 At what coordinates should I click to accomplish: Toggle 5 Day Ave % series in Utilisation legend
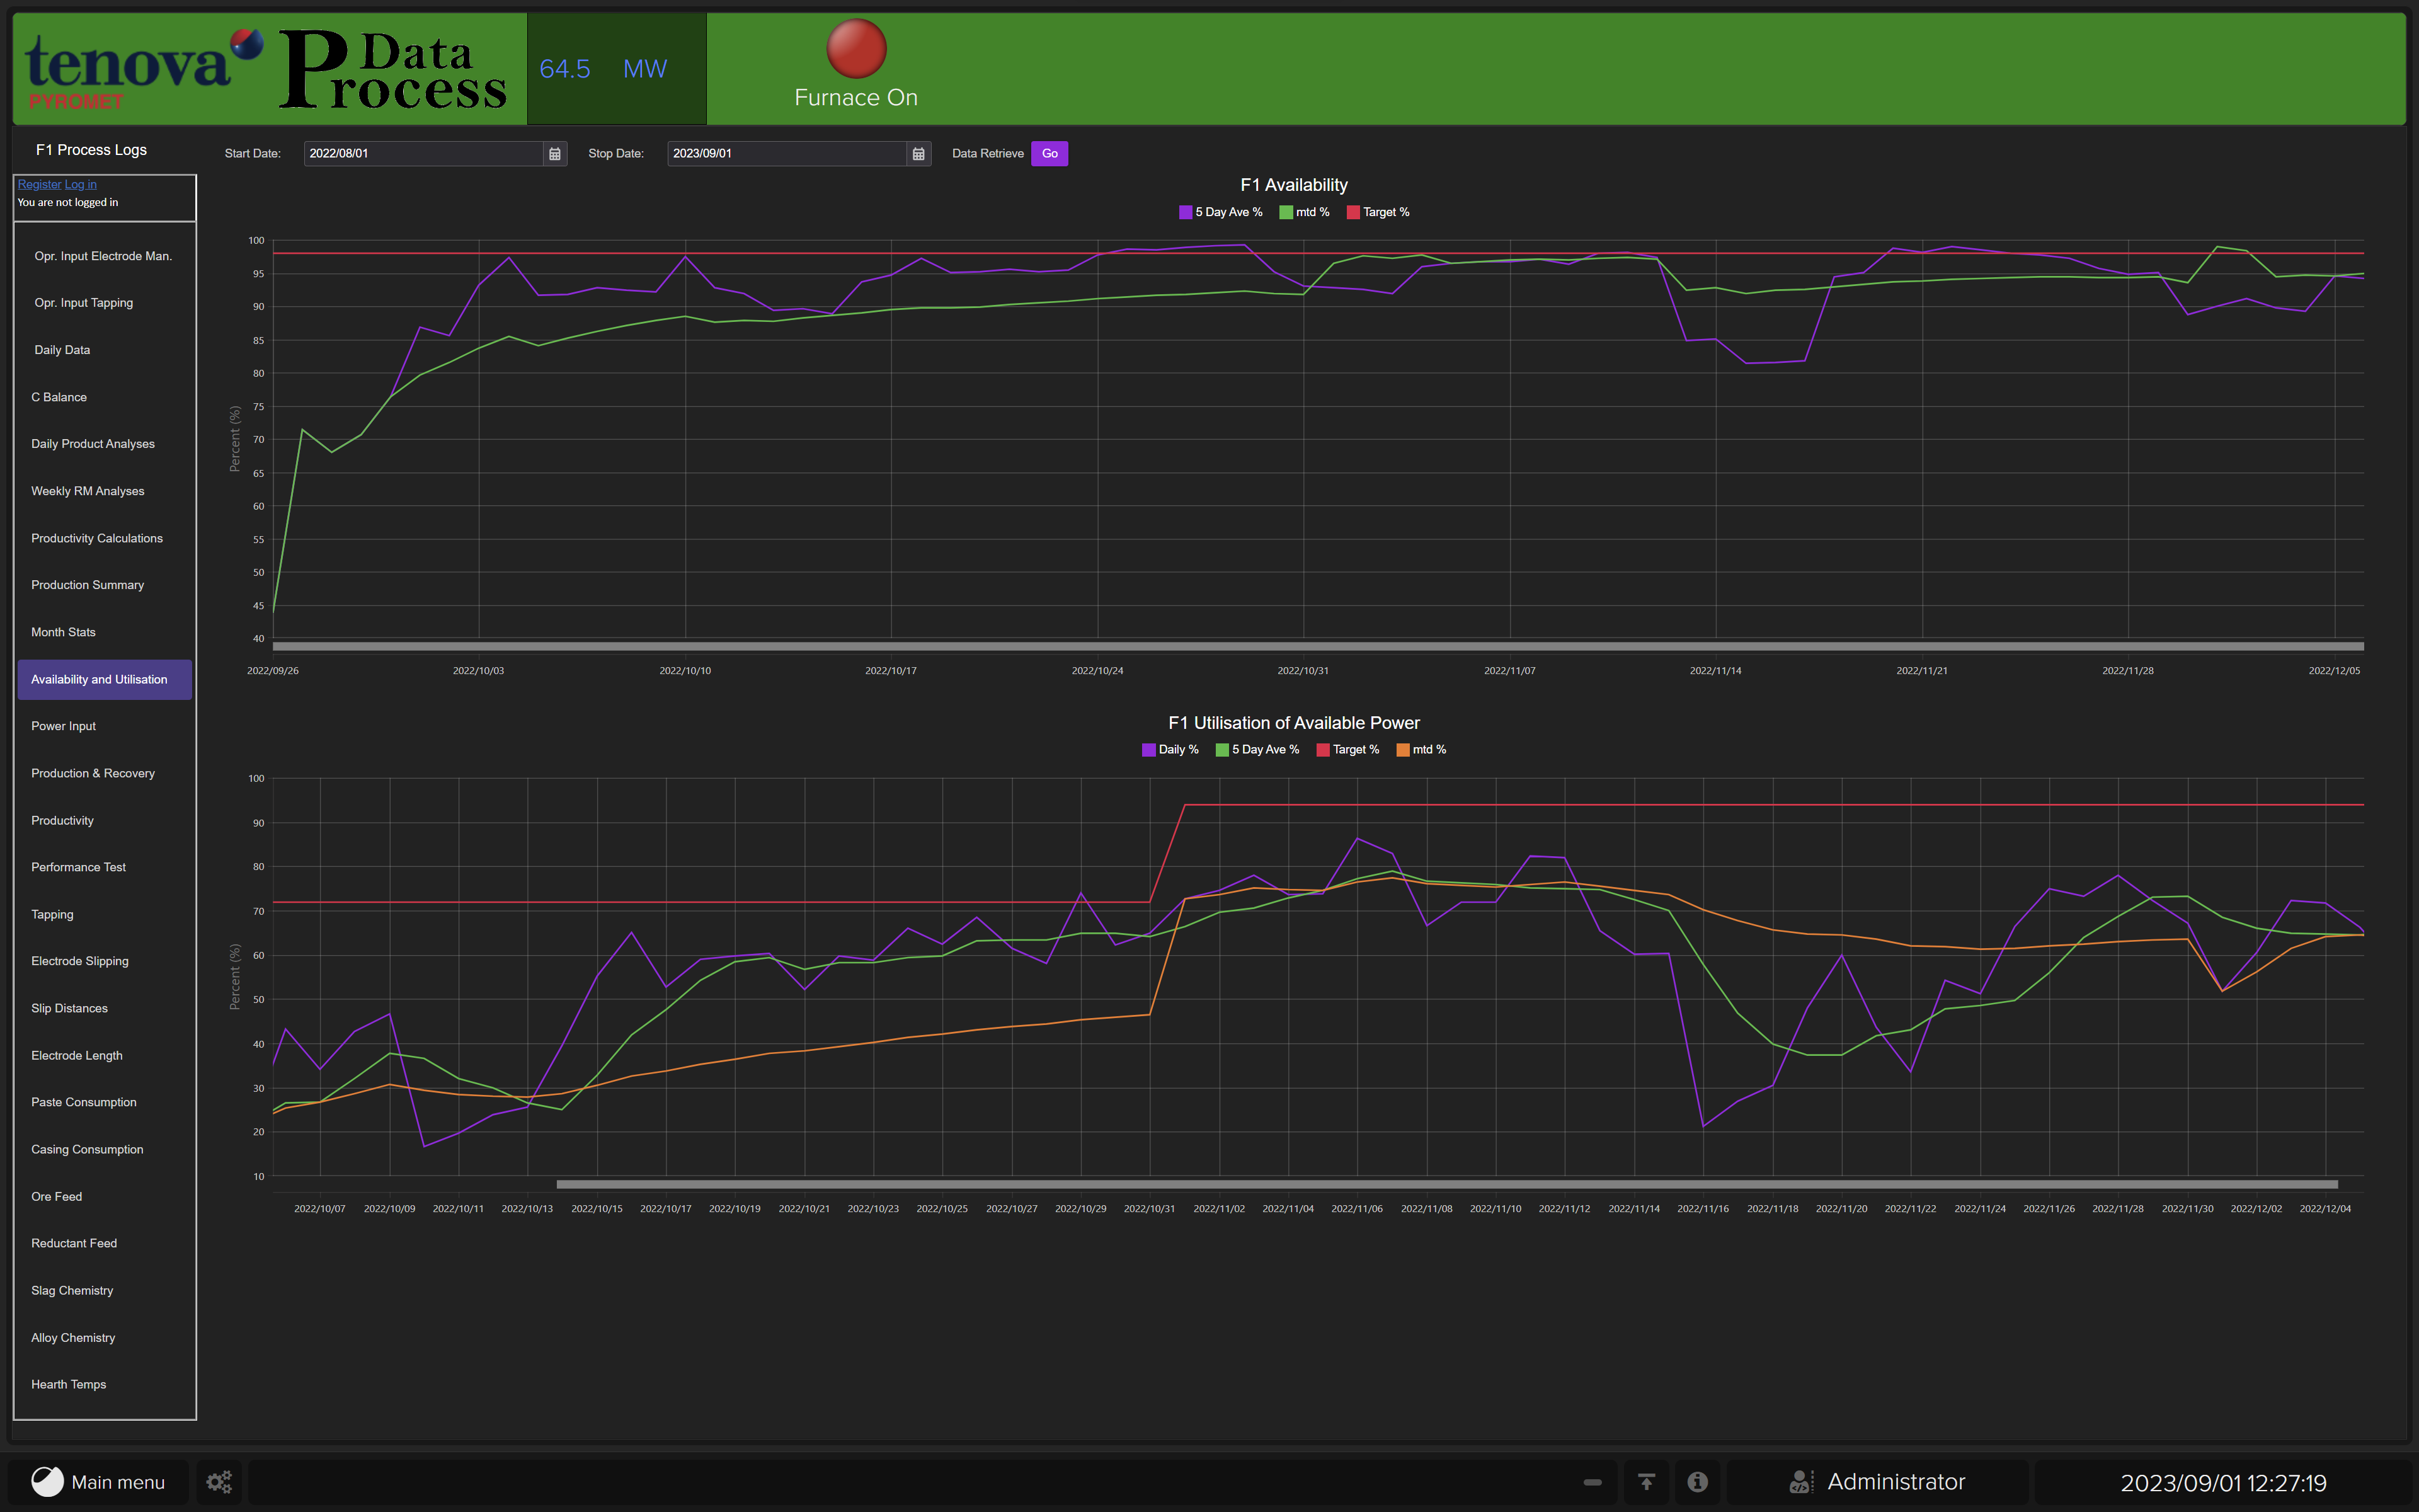1257,750
